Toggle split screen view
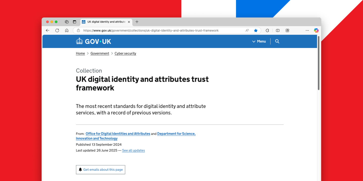 tap(277, 30)
